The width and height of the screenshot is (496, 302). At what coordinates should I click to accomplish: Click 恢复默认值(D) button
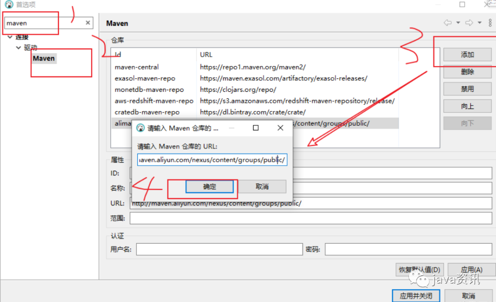click(419, 270)
